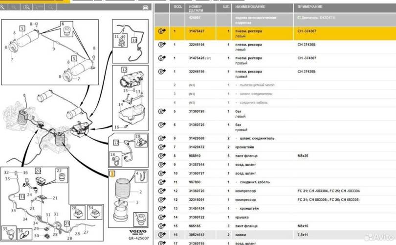Click info icon for compressor 31360720
The height and width of the screenshot is (245, 396).
tap(162, 191)
